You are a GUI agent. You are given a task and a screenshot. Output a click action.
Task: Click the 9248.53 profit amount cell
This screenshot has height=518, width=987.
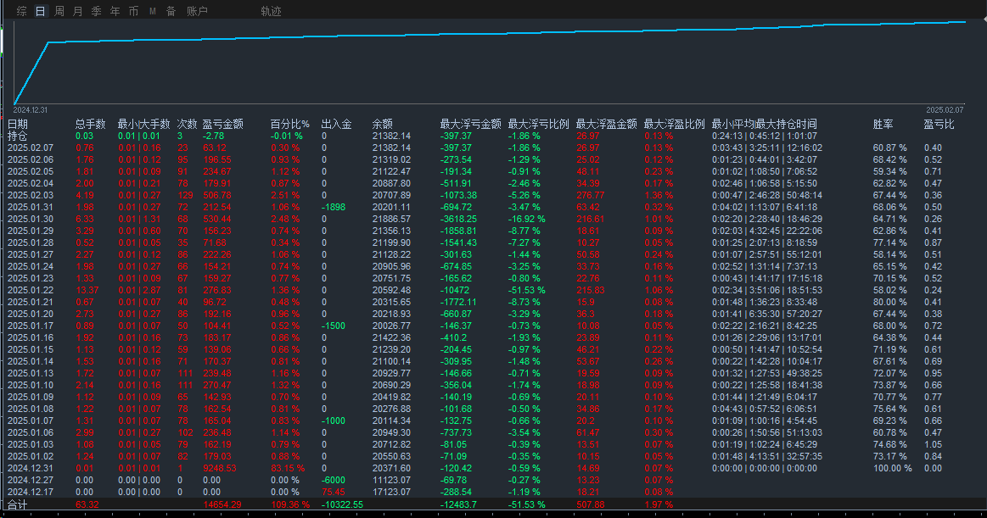click(x=220, y=468)
